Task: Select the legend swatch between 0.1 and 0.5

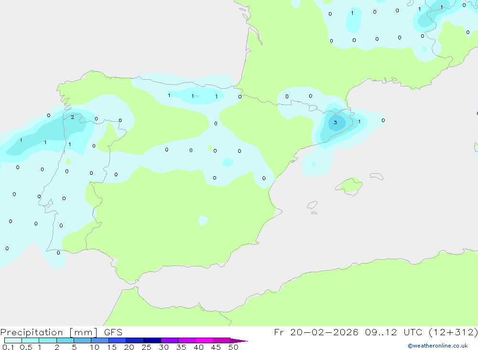Action: (13, 340)
